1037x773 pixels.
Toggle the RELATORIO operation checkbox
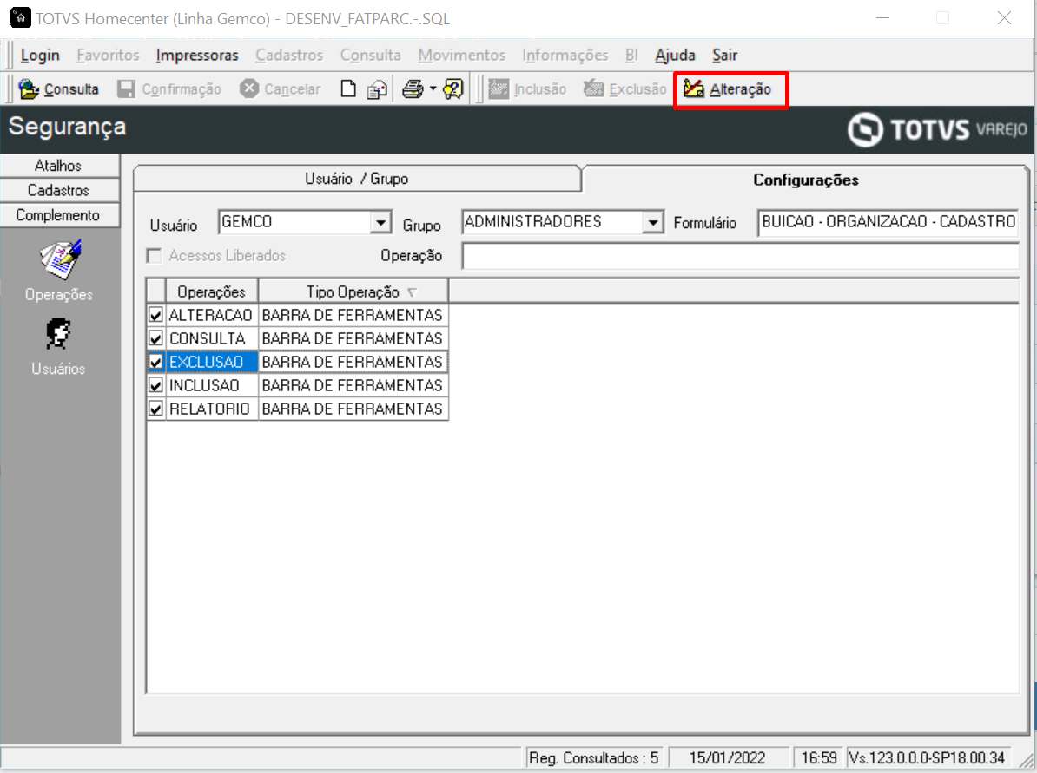coord(155,409)
